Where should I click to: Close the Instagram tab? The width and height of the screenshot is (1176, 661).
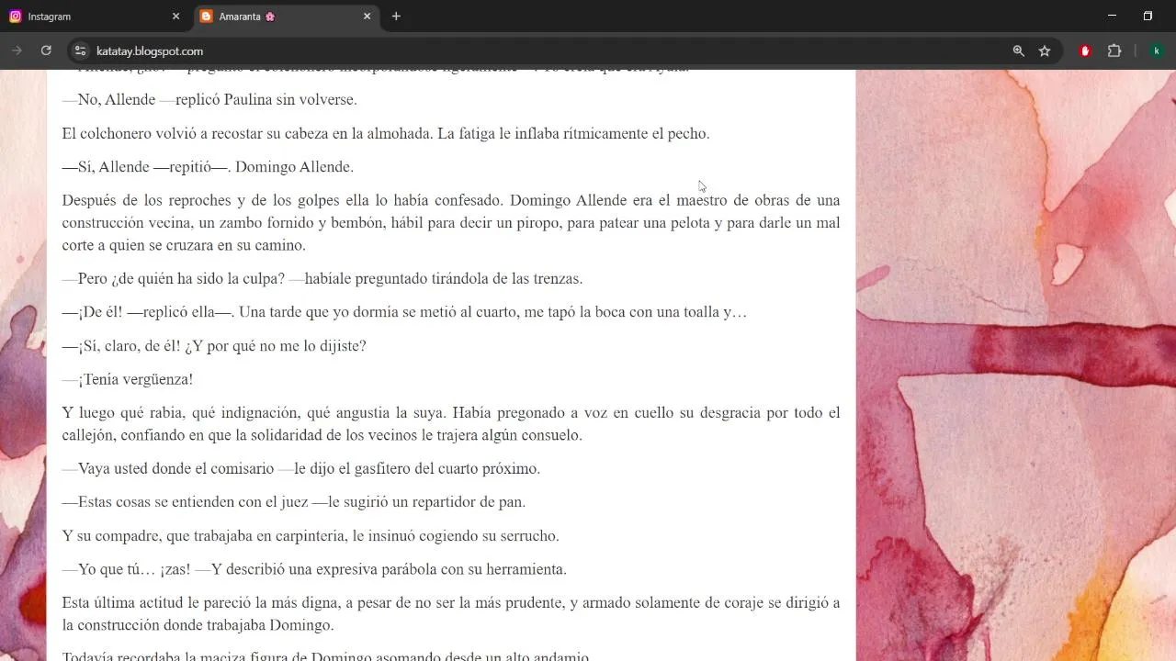pos(176,17)
